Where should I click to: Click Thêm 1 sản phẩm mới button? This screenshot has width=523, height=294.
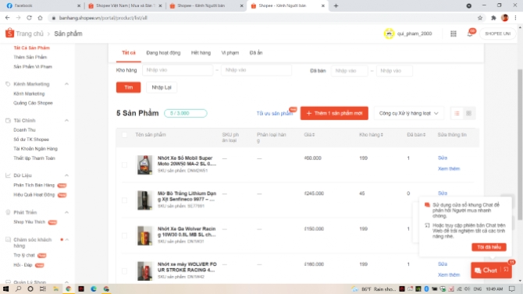[x=334, y=113]
